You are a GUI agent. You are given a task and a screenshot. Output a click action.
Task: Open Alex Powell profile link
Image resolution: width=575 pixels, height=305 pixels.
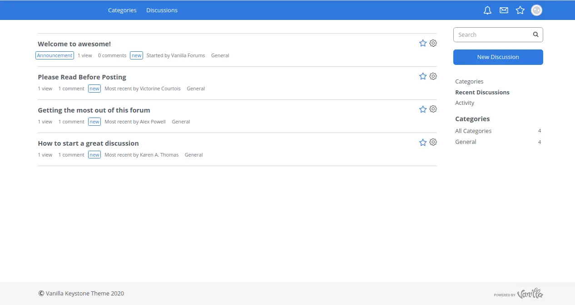pyautogui.click(x=153, y=122)
